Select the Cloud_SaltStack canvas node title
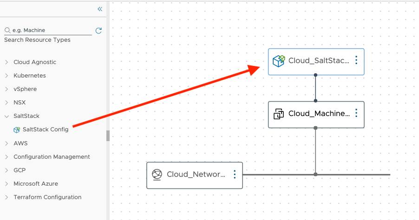The image size is (419, 220). tap(319, 61)
